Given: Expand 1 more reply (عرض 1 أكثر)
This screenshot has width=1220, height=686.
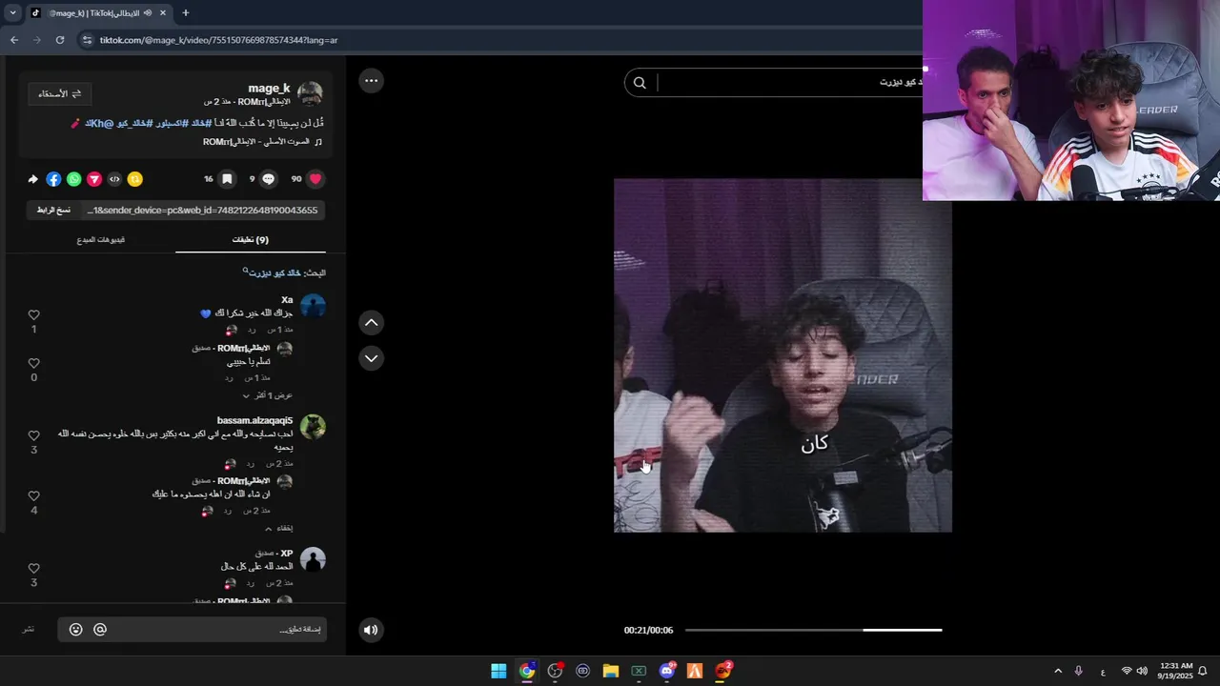Looking at the screenshot, I should 268,394.
